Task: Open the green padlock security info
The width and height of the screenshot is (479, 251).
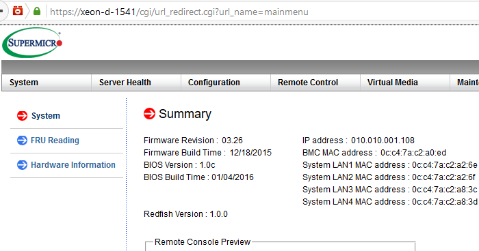Action: pos(37,12)
